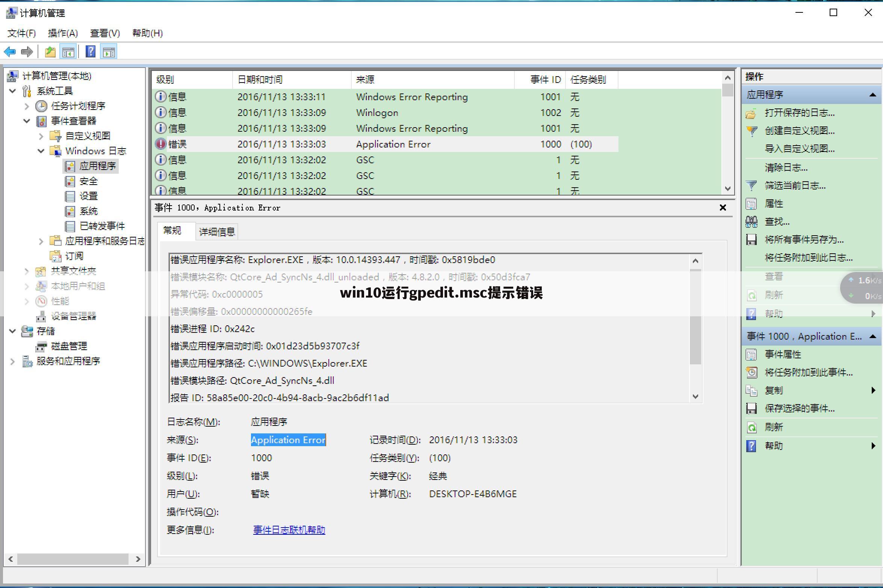The image size is (883, 588).
Task: Select 已转发事件 log in tree
Action: click(x=102, y=226)
